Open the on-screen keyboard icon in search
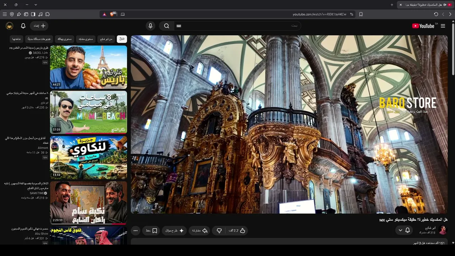 pyautogui.click(x=179, y=26)
